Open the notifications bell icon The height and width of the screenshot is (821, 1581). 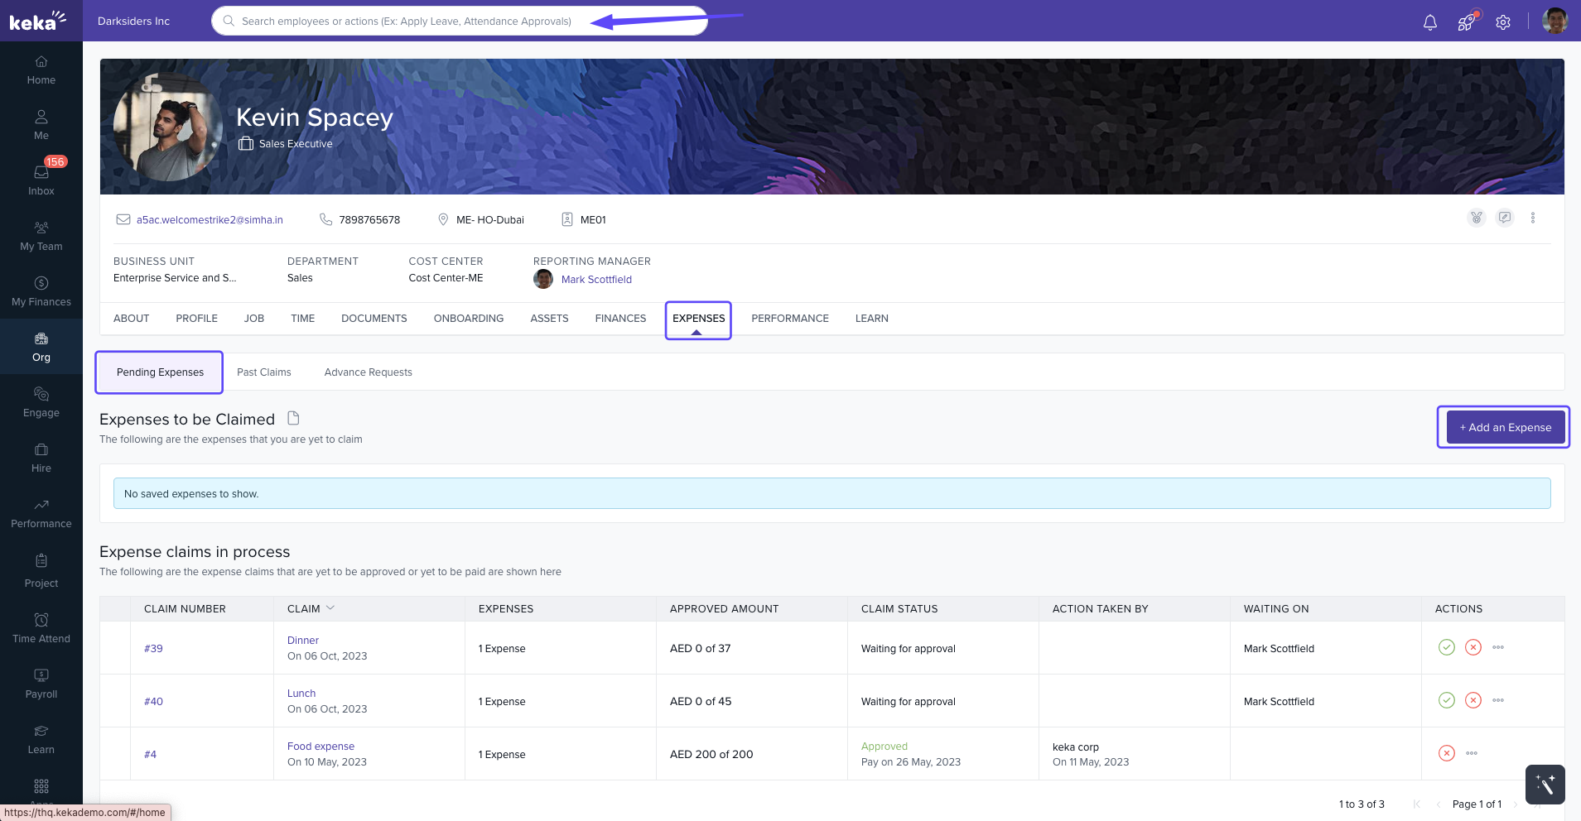tap(1429, 22)
